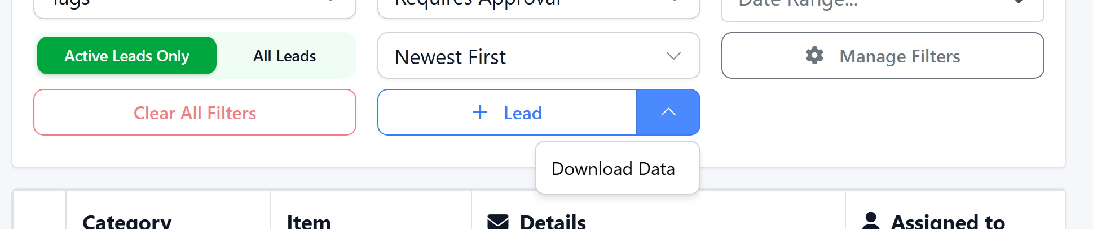
Task: Click the Category column header
Action: click(x=127, y=222)
